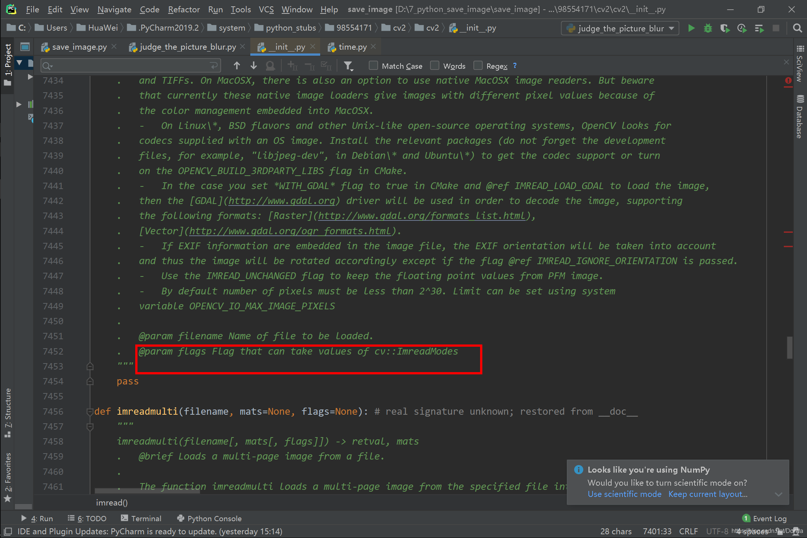Click the disabled stop icon

[x=776, y=28]
